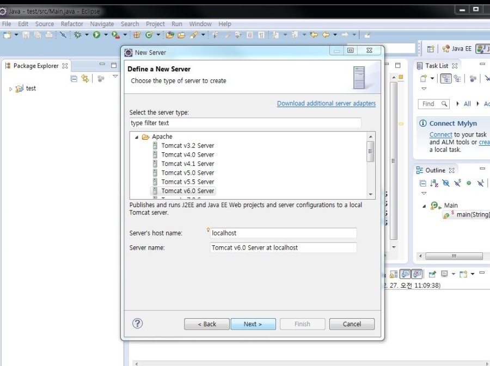Screen dimensions: 490x366
Task: Select Tomcat v3.2 Server
Action: pos(187,146)
